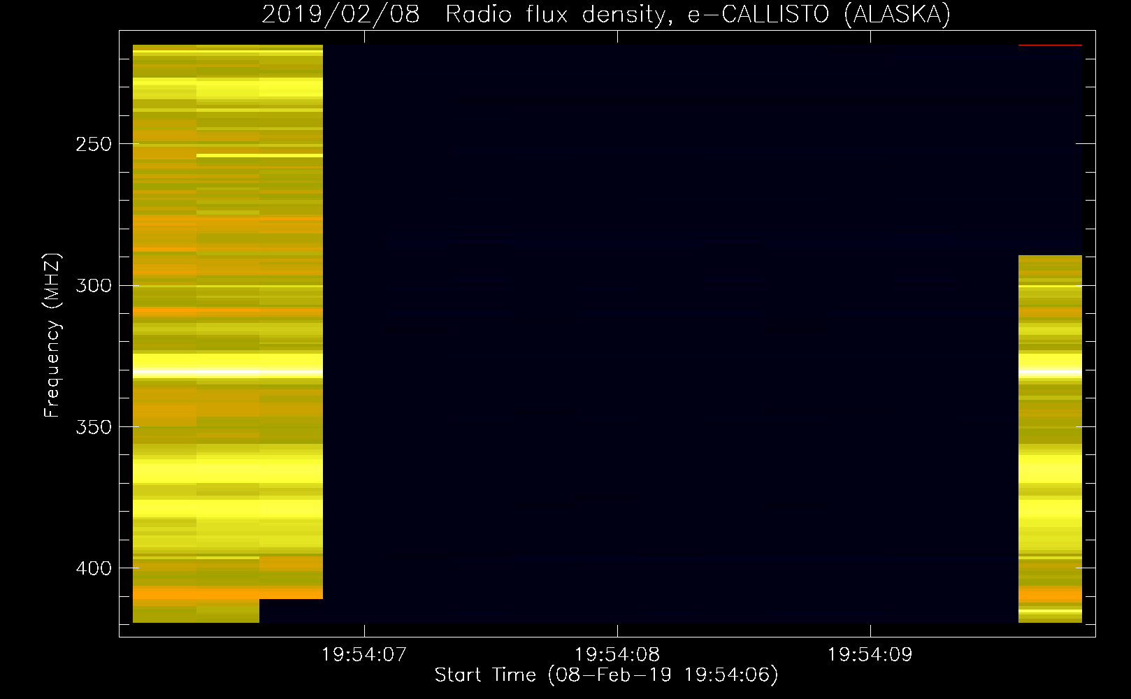This screenshot has width=1131, height=699.
Task: Click the '19:54:07' time tick label
Action: tap(363, 655)
